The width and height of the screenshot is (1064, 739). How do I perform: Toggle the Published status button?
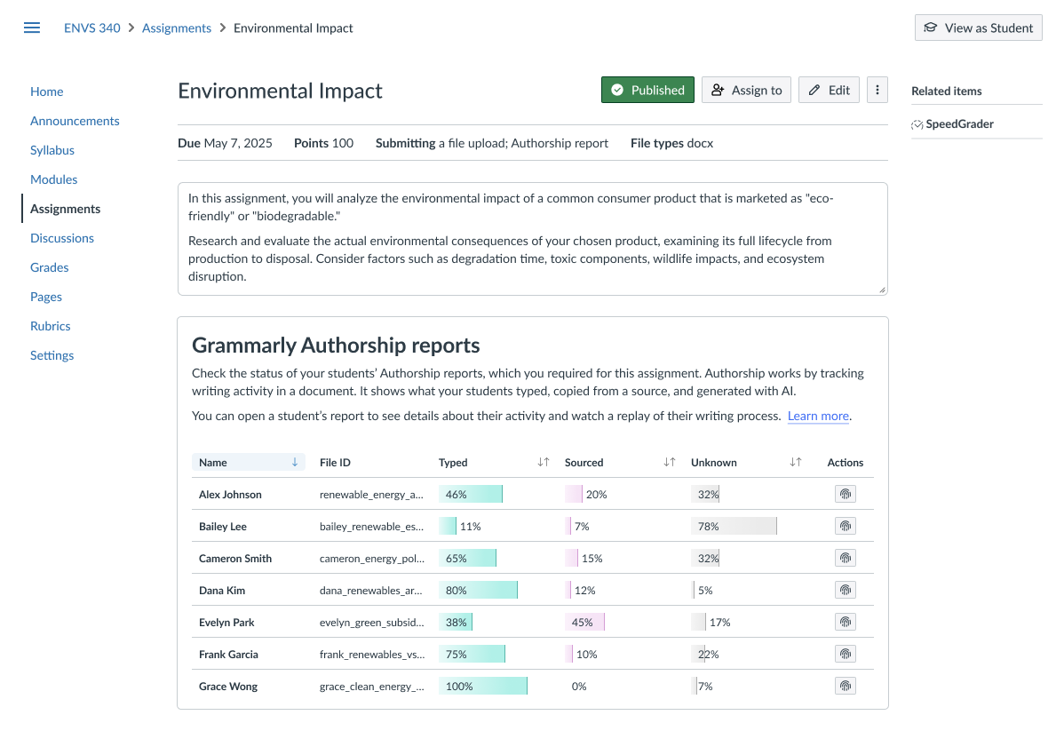pyautogui.click(x=647, y=90)
